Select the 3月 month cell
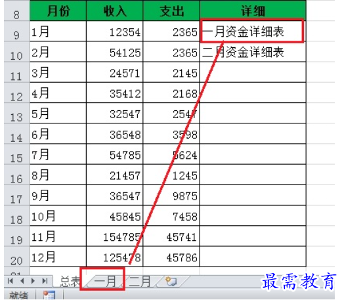 coord(58,72)
